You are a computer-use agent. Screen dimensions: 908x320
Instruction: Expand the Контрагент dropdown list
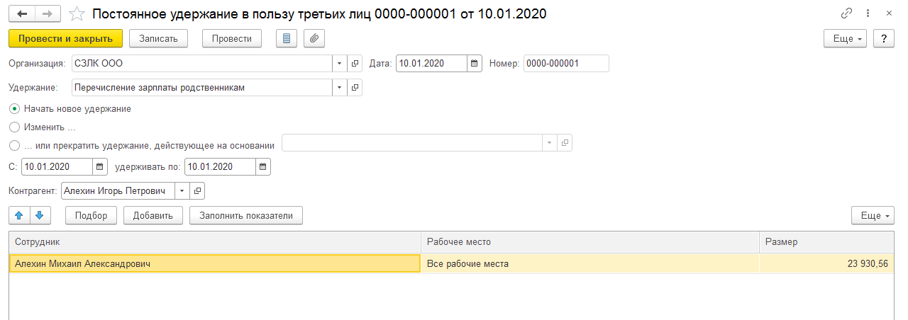182,191
